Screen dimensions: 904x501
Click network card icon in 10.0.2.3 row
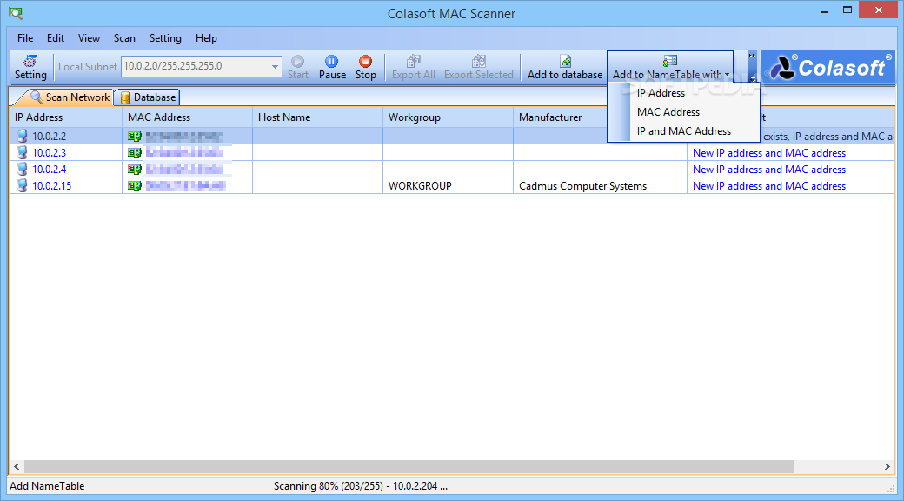point(135,153)
